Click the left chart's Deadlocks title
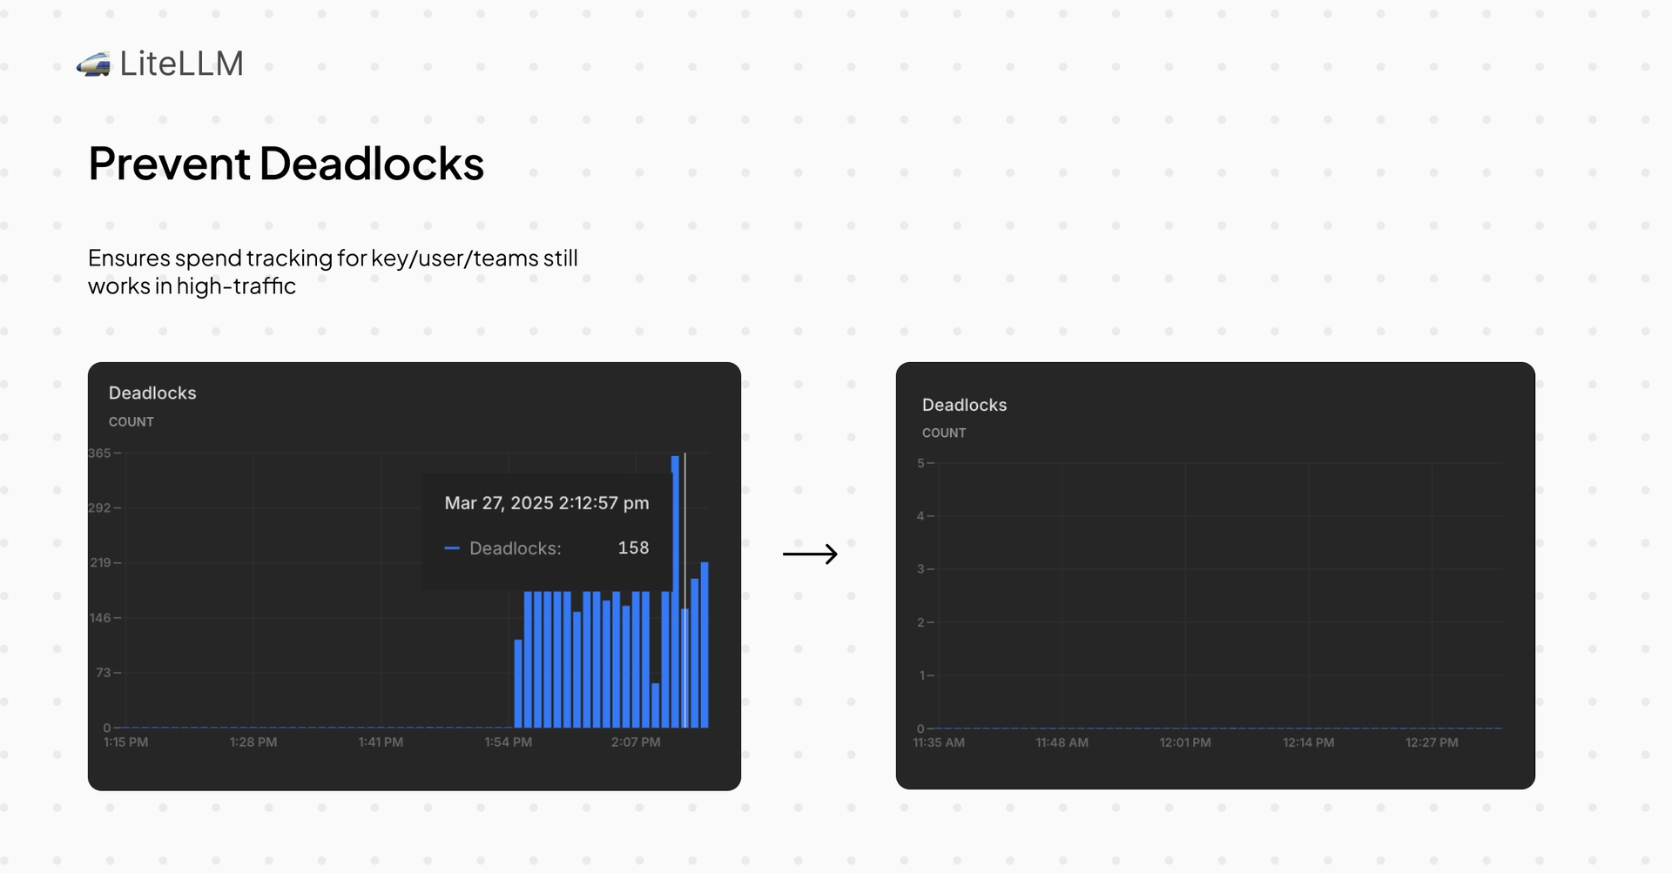 click(152, 393)
